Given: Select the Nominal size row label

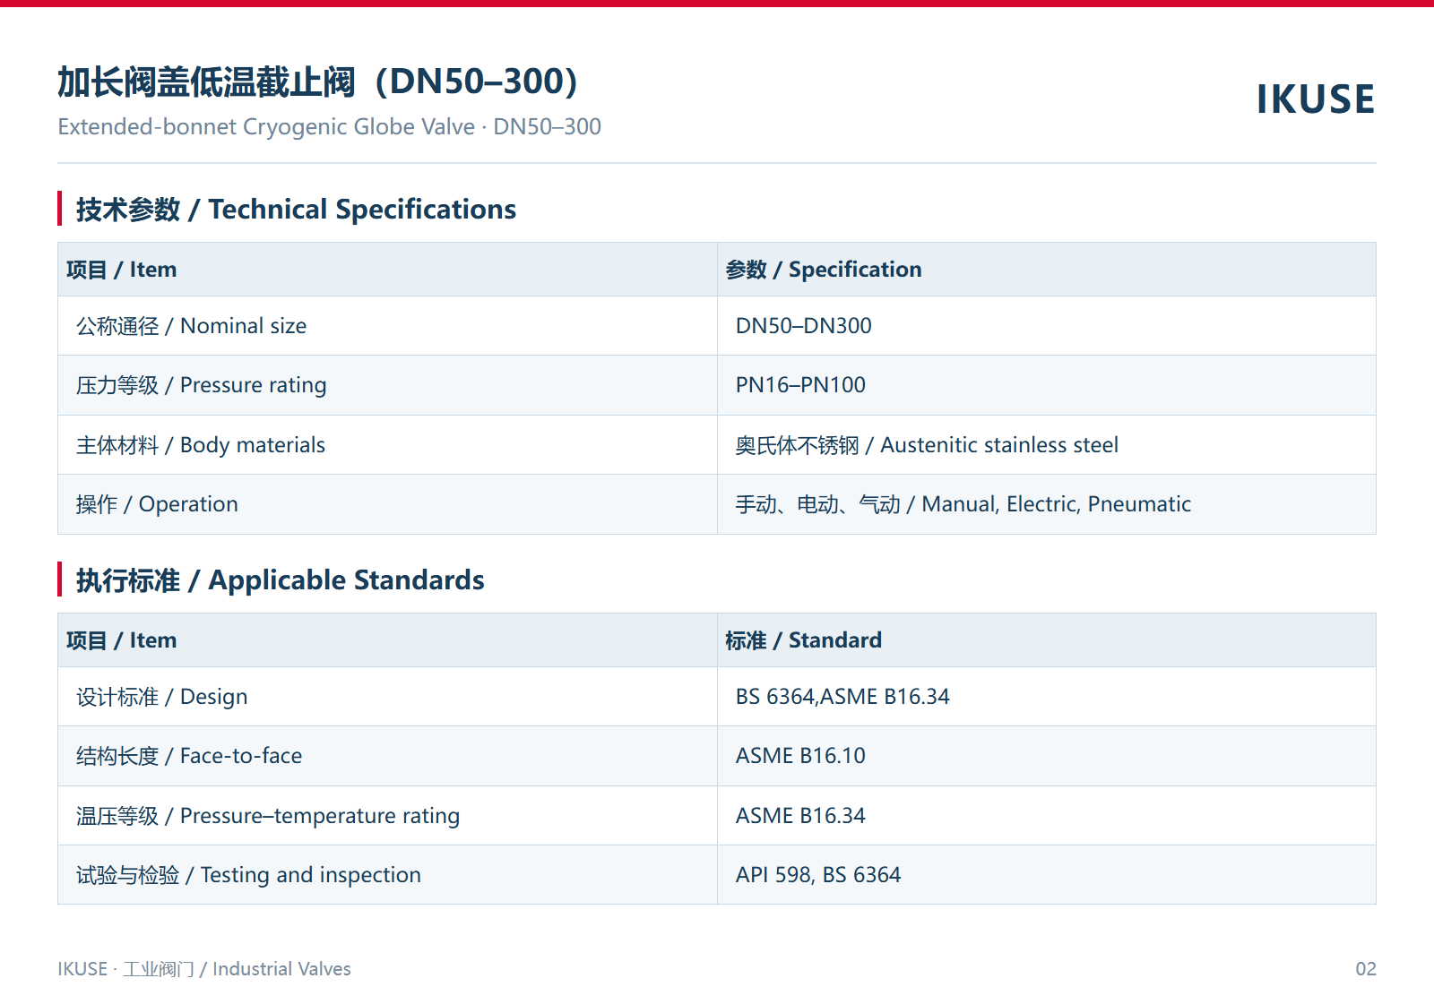Looking at the screenshot, I should (x=191, y=326).
